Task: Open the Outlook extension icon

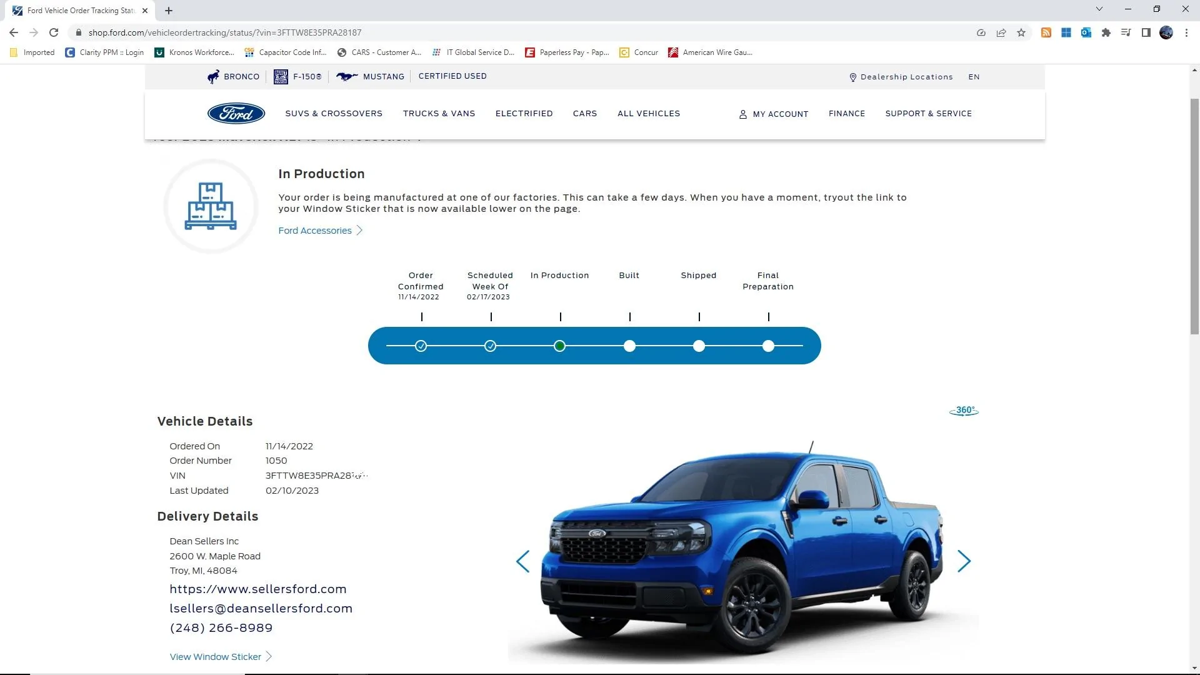Action: [x=1086, y=32]
